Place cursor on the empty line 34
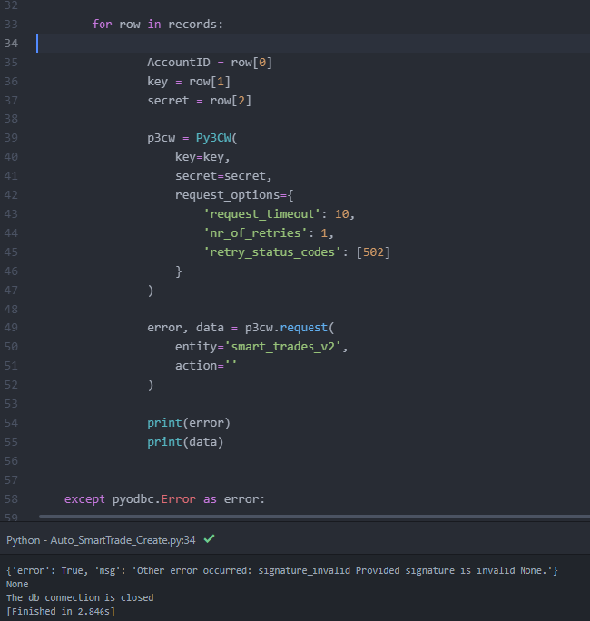 coord(313,44)
